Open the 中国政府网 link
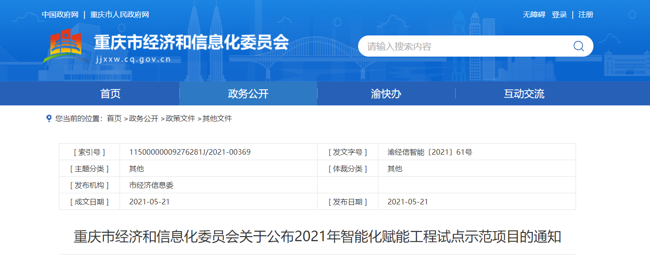Image resolution: width=650 pixels, height=255 pixels. click(60, 15)
